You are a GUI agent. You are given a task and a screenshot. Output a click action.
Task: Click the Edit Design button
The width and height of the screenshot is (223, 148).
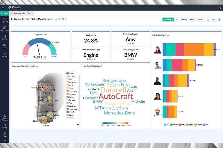[168, 19]
